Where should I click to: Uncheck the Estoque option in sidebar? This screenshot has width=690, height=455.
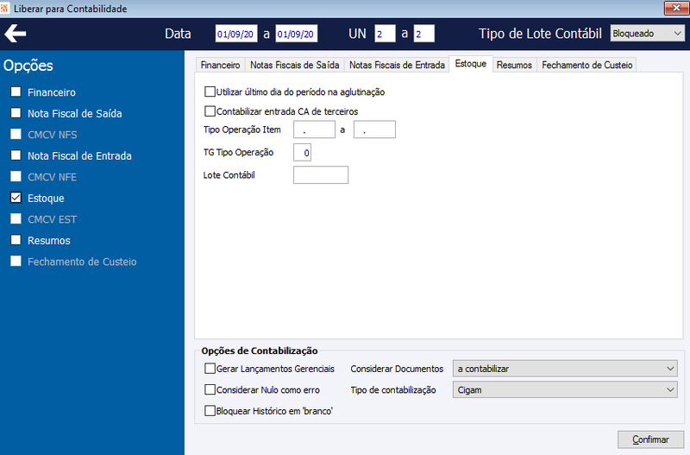16,198
